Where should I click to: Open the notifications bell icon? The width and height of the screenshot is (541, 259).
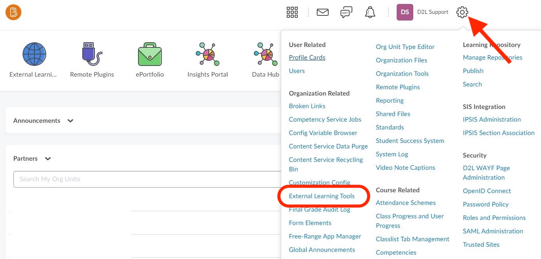370,12
